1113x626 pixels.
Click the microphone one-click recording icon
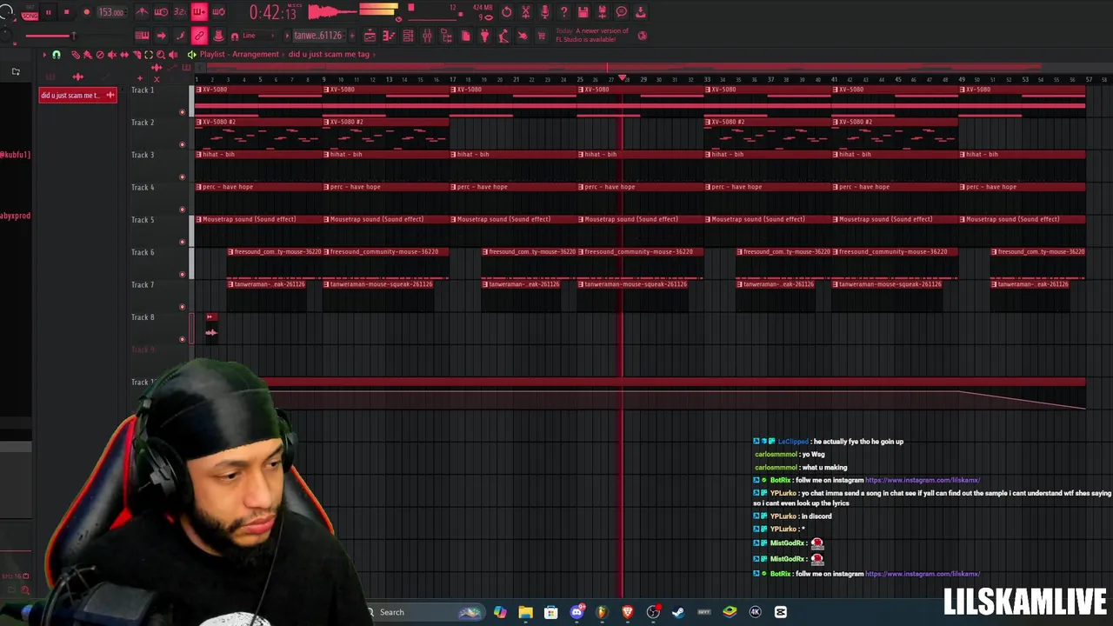(545, 12)
